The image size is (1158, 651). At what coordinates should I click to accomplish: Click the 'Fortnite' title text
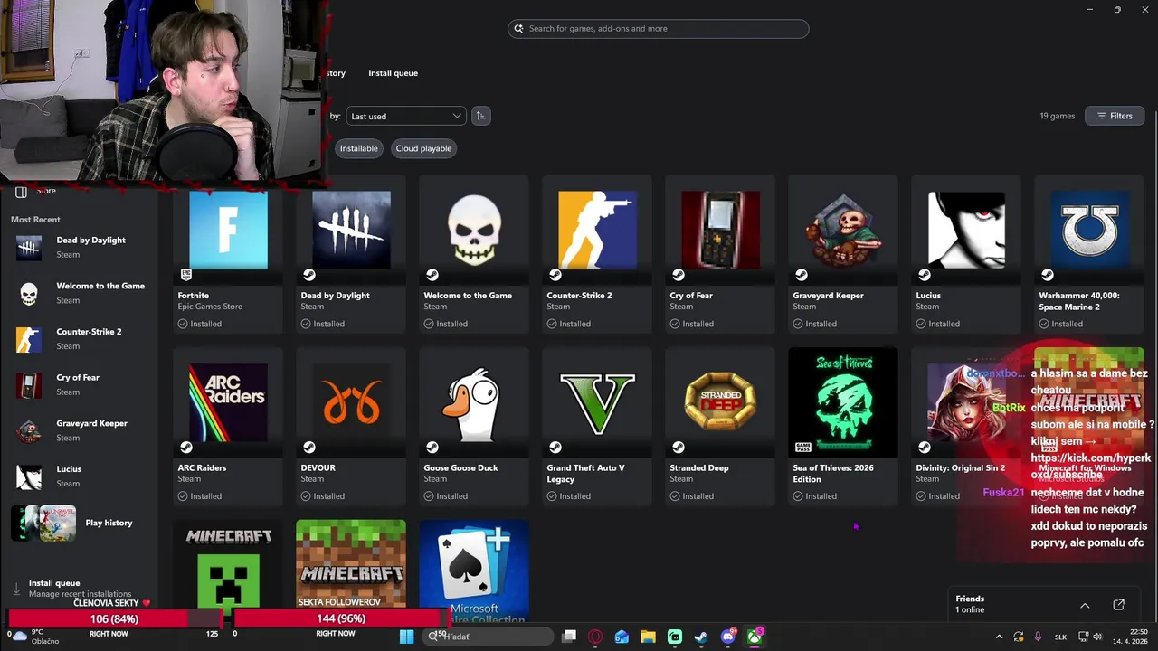194,296
